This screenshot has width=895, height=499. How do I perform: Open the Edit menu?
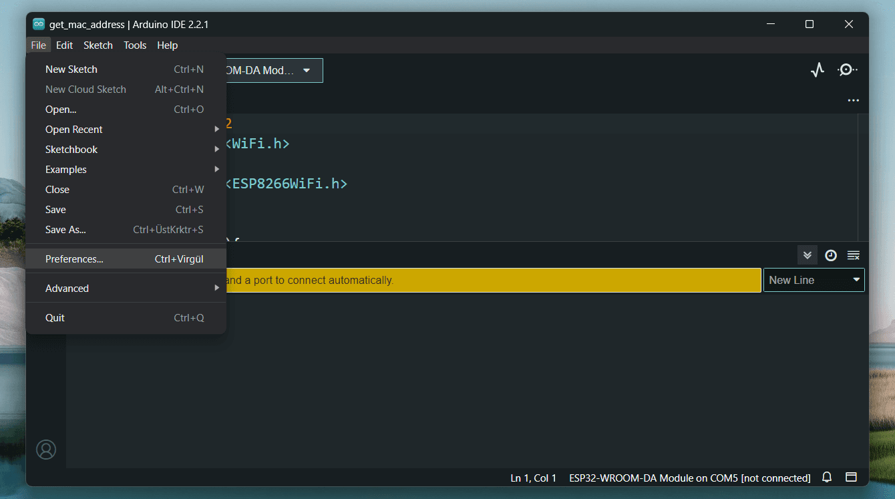(65, 45)
